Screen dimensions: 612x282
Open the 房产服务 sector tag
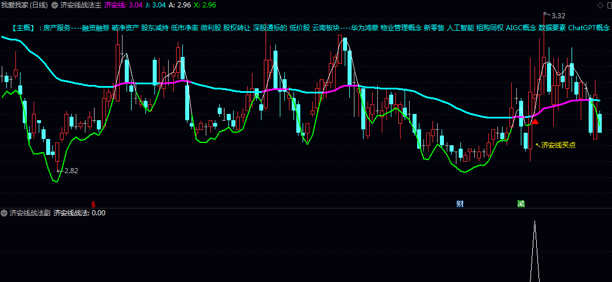[x=56, y=28]
